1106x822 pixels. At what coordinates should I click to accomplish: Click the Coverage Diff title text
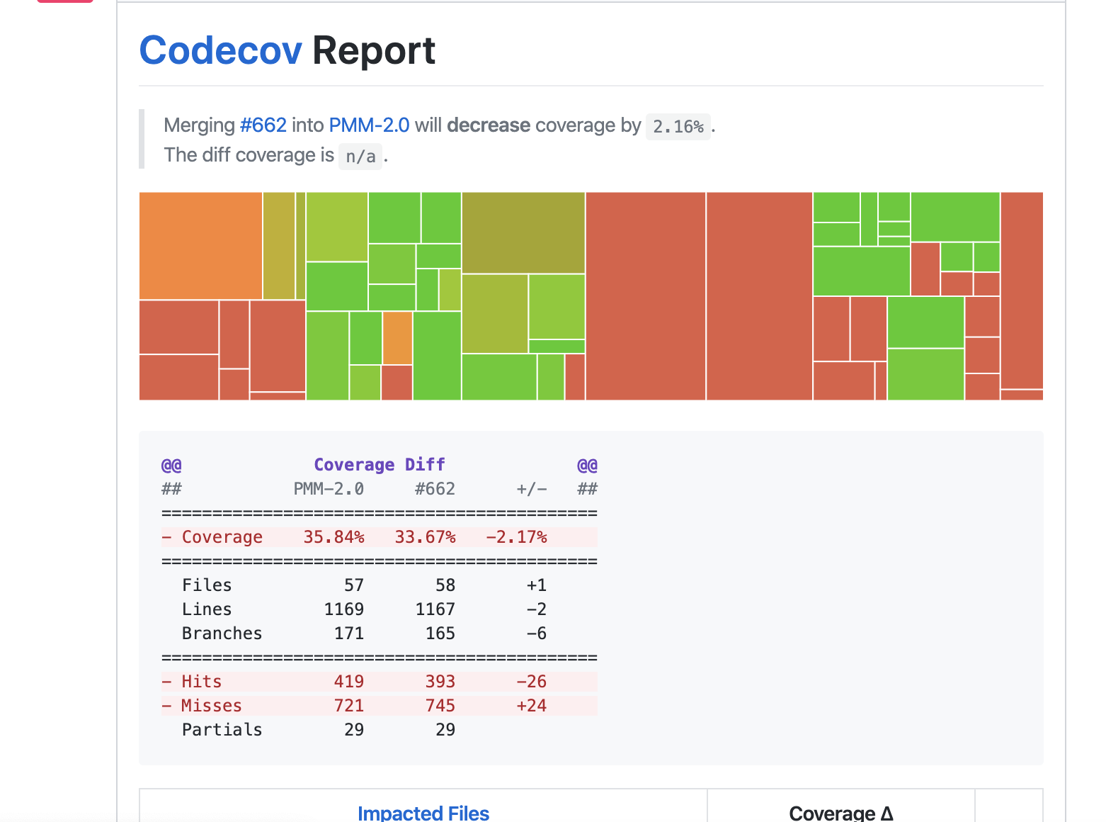[380, 465]
